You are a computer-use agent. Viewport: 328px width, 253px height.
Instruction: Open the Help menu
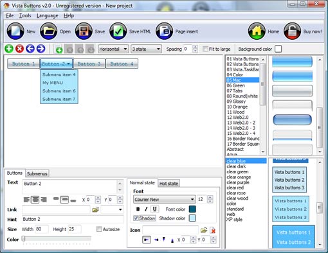click(x=69, y=15)
